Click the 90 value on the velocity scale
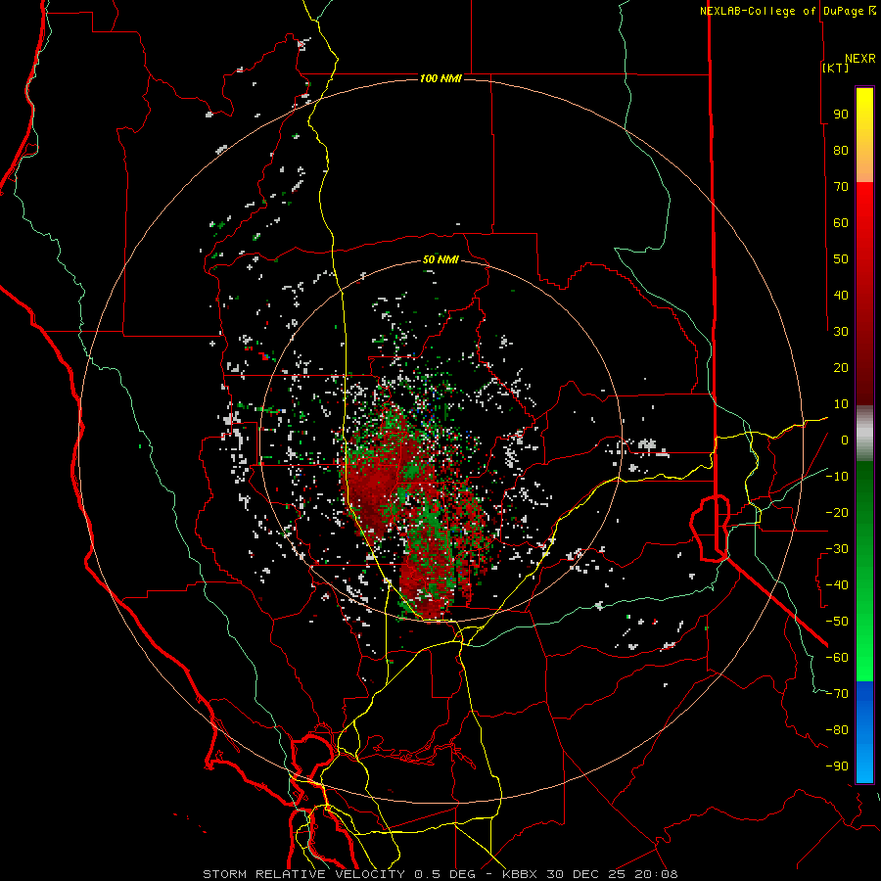Screen dimensions: 881x881 coord(841,115)
